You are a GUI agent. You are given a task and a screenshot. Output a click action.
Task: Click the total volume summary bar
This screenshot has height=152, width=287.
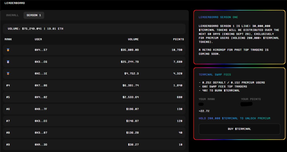point(94,29)
